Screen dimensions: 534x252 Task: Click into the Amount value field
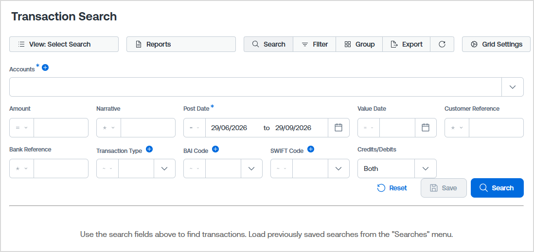tap(61, 128)
